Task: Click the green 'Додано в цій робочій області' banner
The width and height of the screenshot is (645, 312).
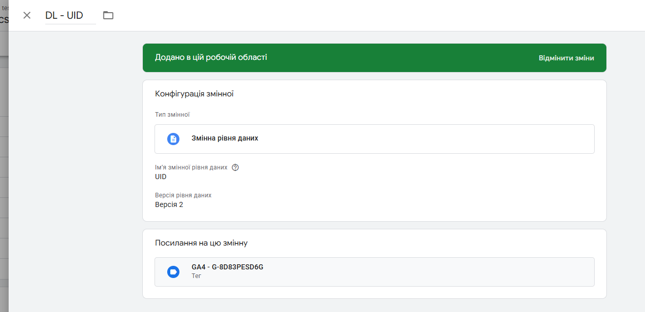Action: (211, 57)
